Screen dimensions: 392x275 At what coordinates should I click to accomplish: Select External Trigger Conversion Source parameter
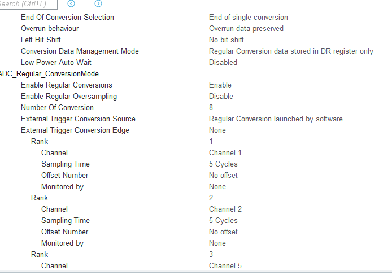pos(78,119)
